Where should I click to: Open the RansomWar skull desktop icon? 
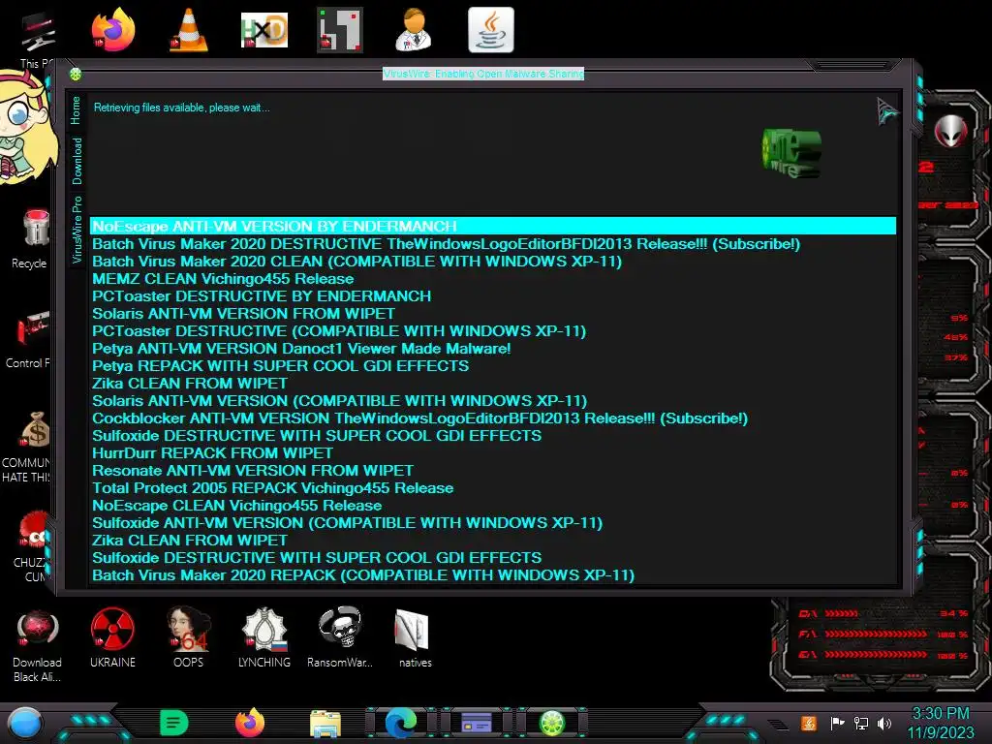[340, 637]
